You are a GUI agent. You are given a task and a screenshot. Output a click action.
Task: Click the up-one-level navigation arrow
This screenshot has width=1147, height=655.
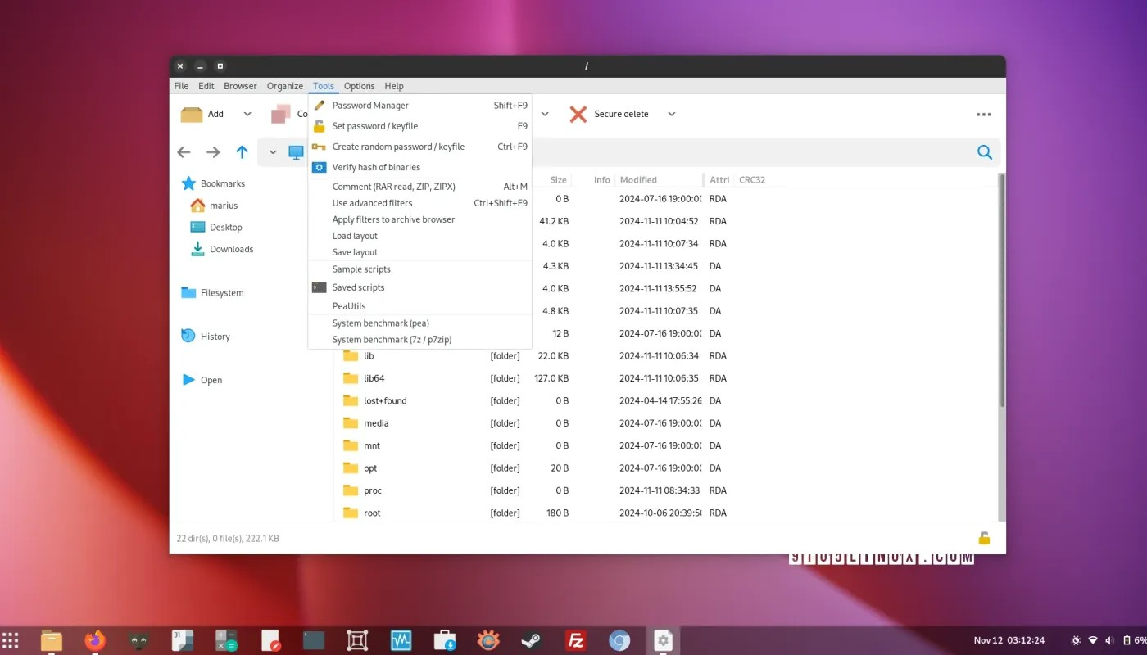point(242,151)
